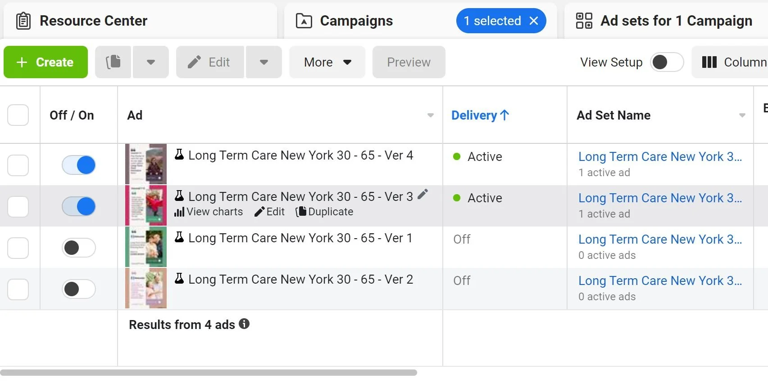Image resolution: width=768 pixels, height=387 pixels.
Task: Click the info icon next to Results from 4 ads
Action: (x=244, y=324)
